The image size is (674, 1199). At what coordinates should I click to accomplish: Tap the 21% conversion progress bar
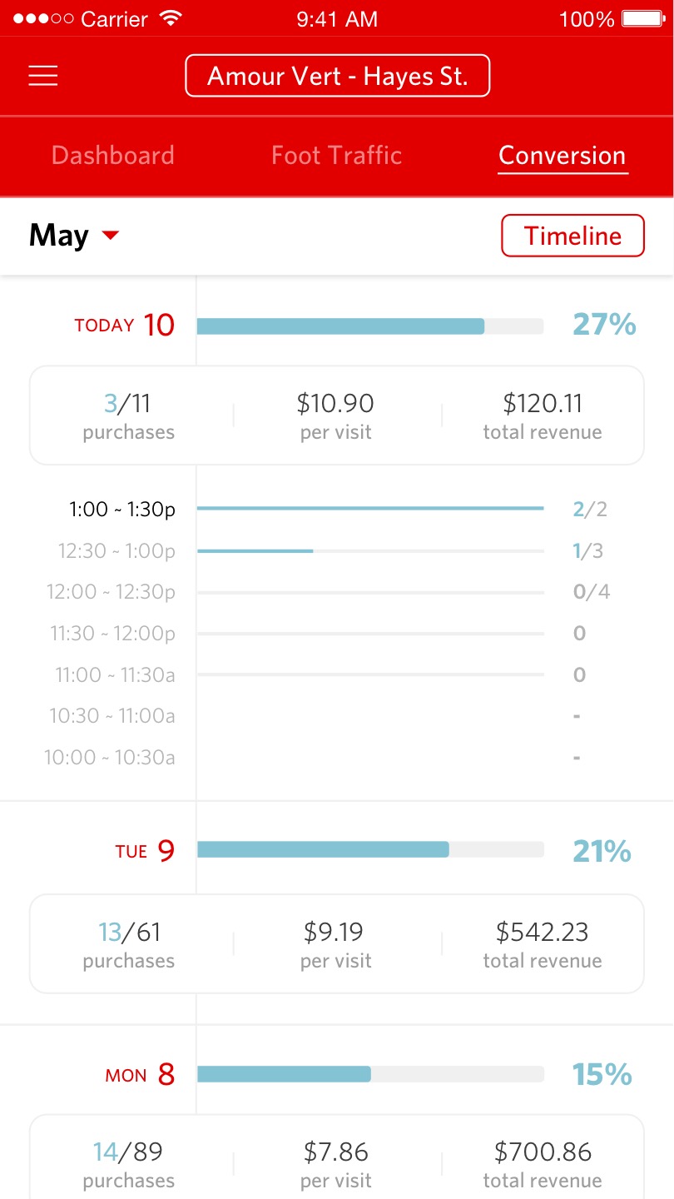click(369, 850)
